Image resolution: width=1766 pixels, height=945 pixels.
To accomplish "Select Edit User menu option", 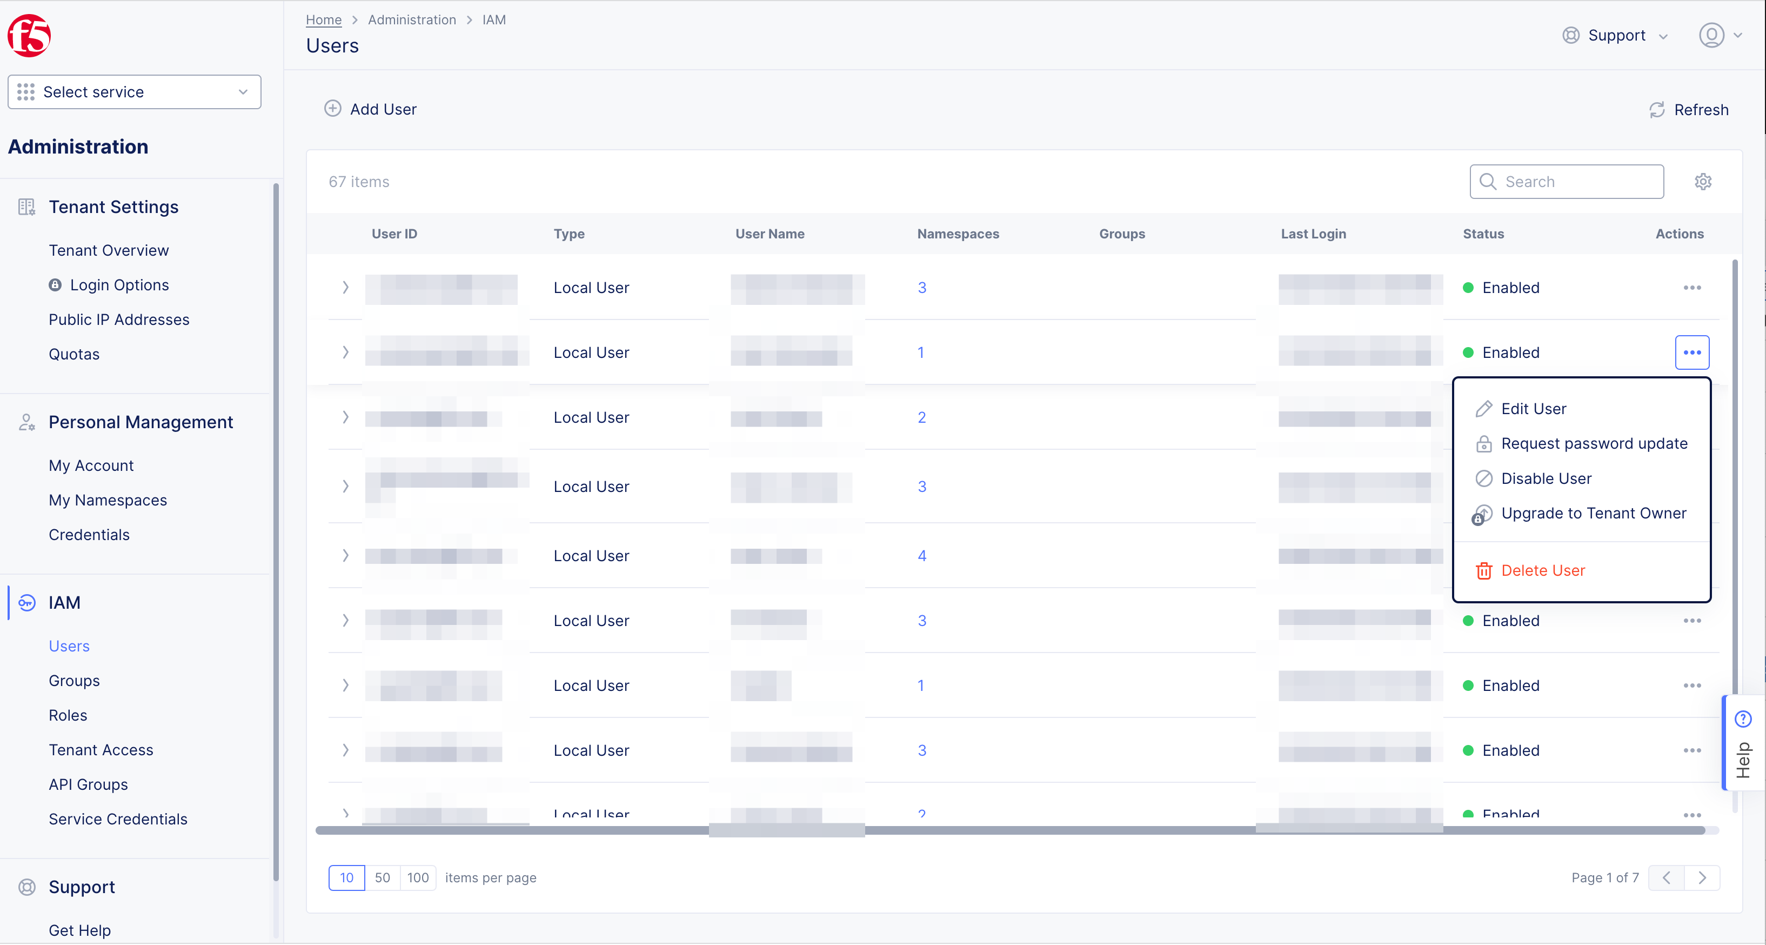I will point(1533,409).
